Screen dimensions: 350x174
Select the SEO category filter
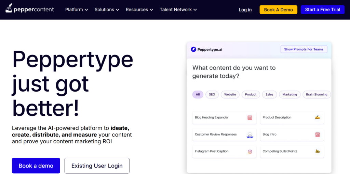pyautogui.click(x=212, y=95)
